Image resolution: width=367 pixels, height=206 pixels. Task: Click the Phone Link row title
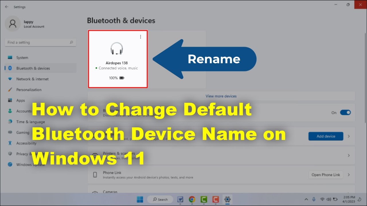coord(112,173)
